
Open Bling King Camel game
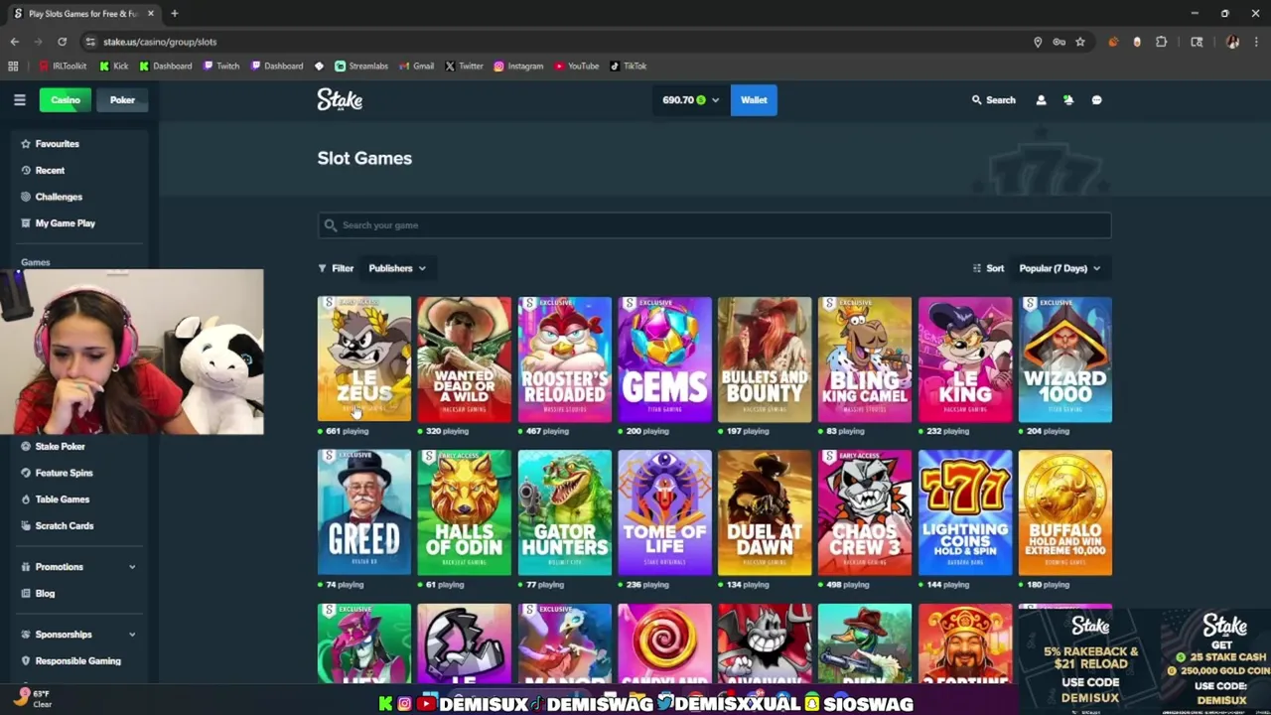(x=865, y=359)
